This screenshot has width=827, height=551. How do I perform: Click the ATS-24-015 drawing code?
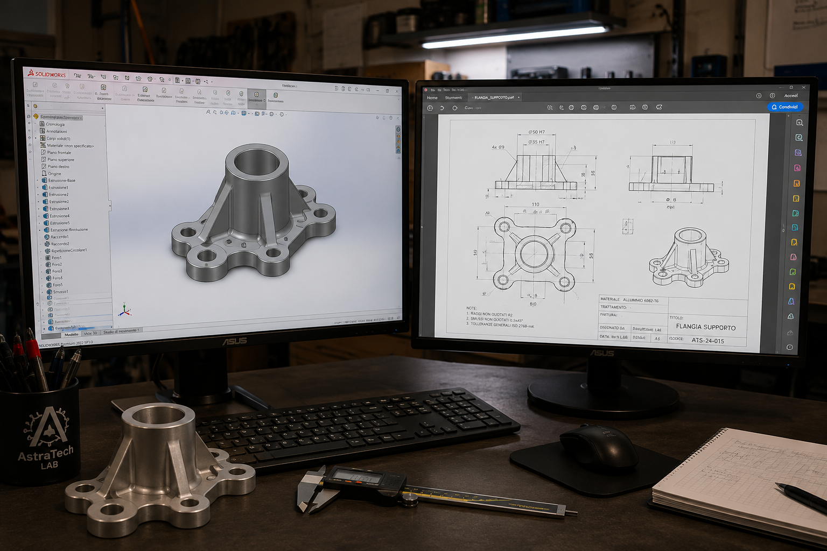click(x=707, y=341)
